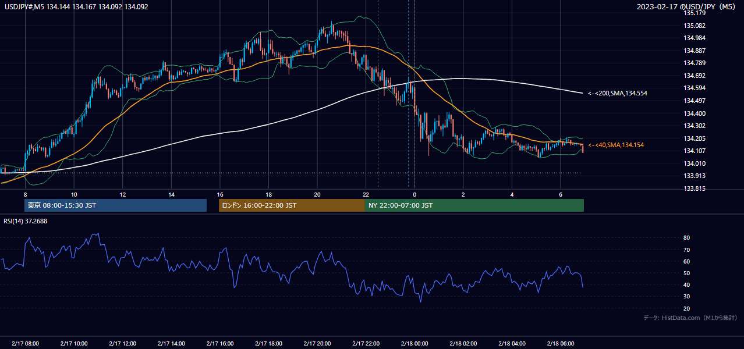The height and width of the screenshot is (349, 744).
Task: Click the 134.302 price axis label
Action: pyautogui.click(x=695, y=126)
